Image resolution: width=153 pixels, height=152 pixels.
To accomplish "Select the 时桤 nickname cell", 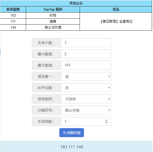I will point(53,16).
